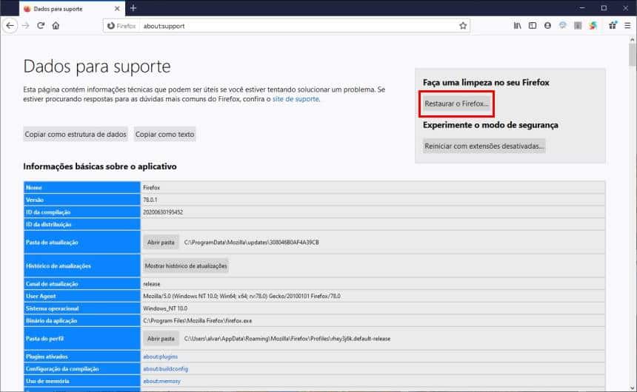Click the firefox.exe binary path
The image size is (637, 392).
[198, 320]
